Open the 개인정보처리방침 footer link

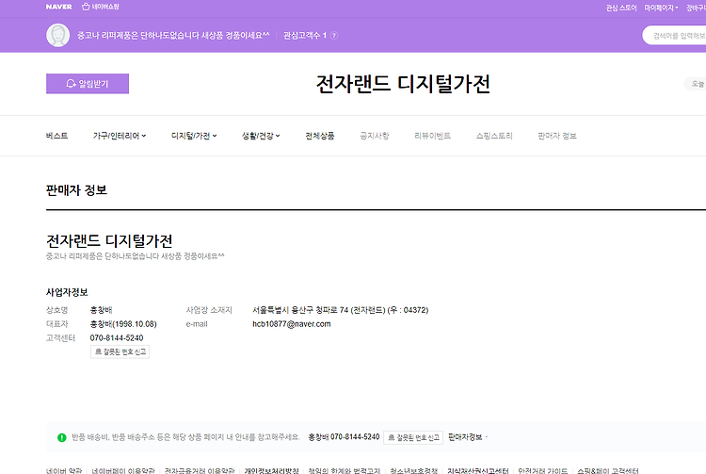(x=271, y=471)
